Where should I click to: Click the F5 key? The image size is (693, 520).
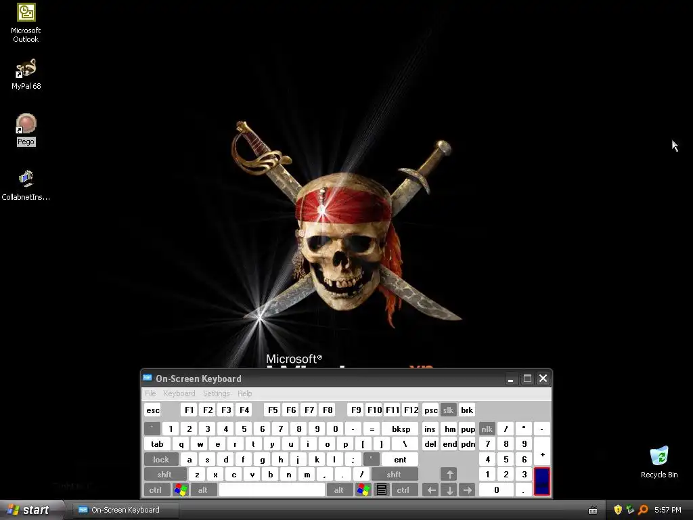(273, 410)
